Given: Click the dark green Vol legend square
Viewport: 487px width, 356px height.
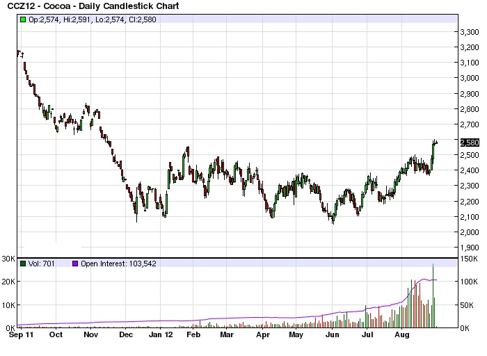Looking at the screenshot, I should pyautogui.click(x=23, y=264).
